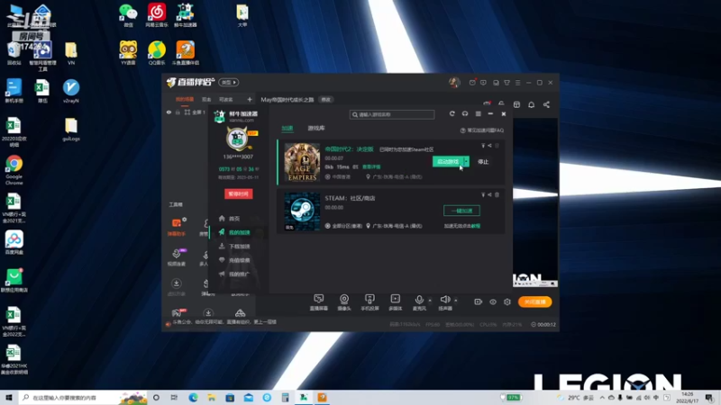Delete the STEAM entry with trash icon
721x405 pixels.
tap(497, 194)
